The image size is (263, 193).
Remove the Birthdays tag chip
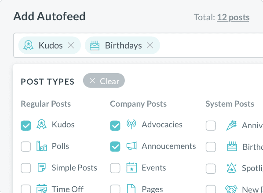pyautogui.click(x=150, y=45)
